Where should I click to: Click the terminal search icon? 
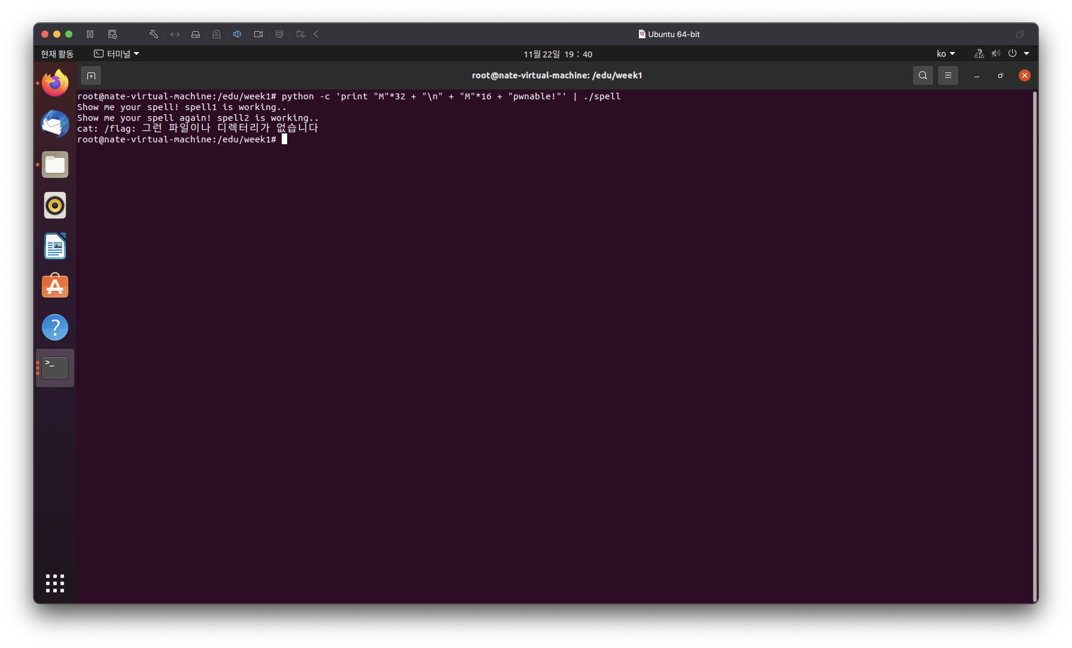pos(922,76)
